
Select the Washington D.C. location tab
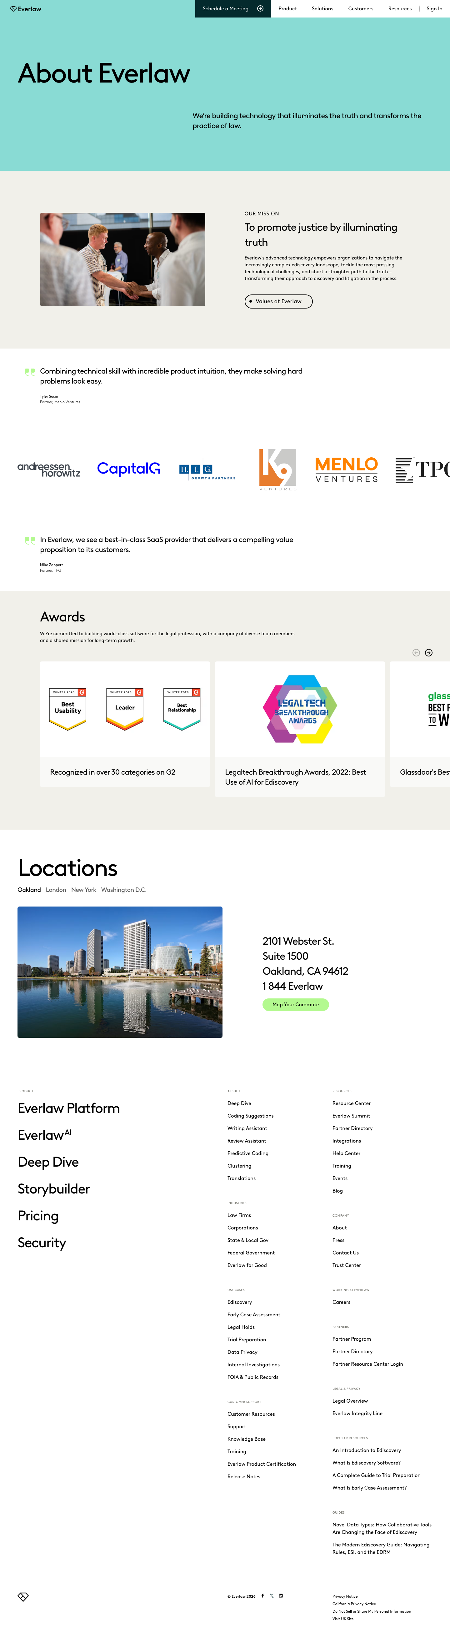click(124, 890)
